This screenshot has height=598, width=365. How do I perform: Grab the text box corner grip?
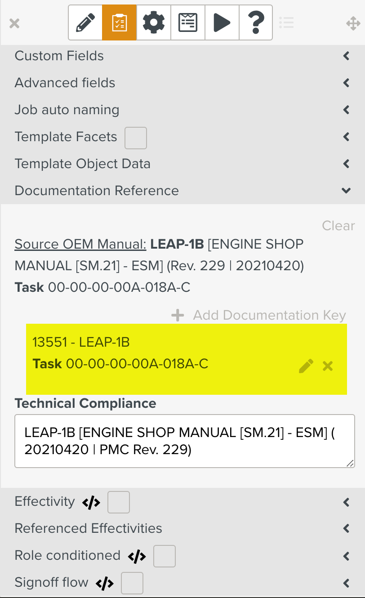350,463
